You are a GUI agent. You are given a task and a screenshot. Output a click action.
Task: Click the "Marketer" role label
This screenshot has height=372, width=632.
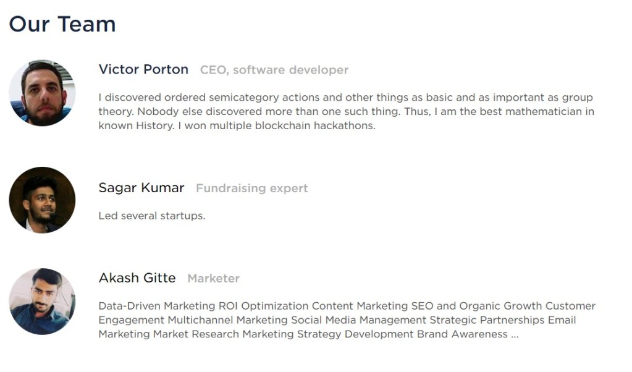(x=213, y=279)
